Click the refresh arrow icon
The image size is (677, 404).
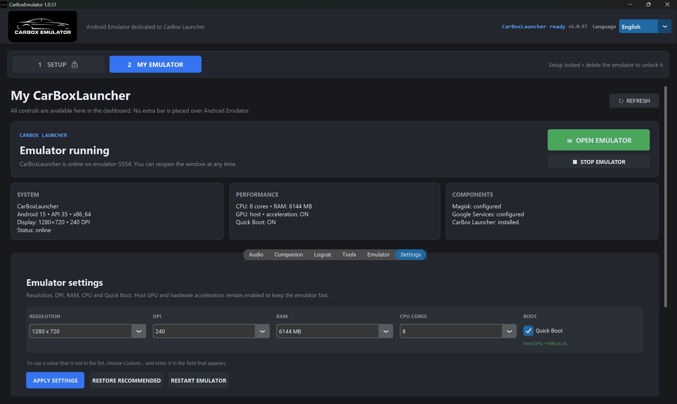621,101
